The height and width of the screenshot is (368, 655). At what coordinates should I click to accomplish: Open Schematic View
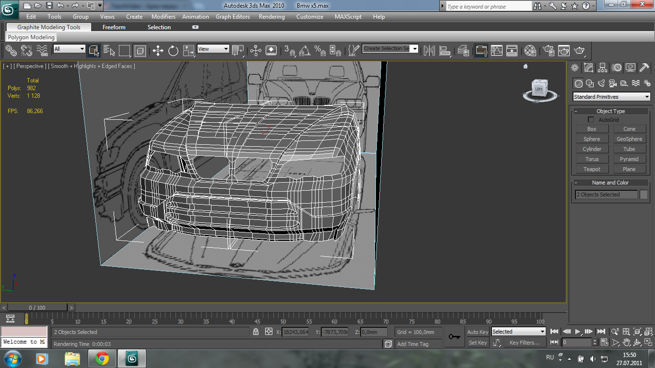coord(512,50)
